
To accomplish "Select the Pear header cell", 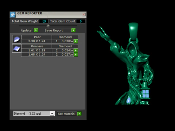I will click(37, 37).
